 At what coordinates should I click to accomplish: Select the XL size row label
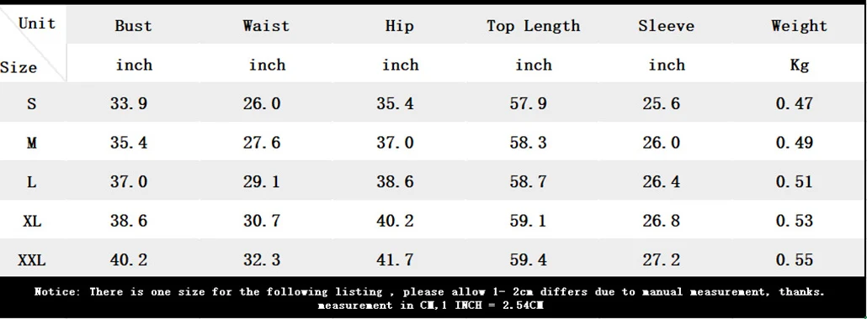(x=31, y=222)
